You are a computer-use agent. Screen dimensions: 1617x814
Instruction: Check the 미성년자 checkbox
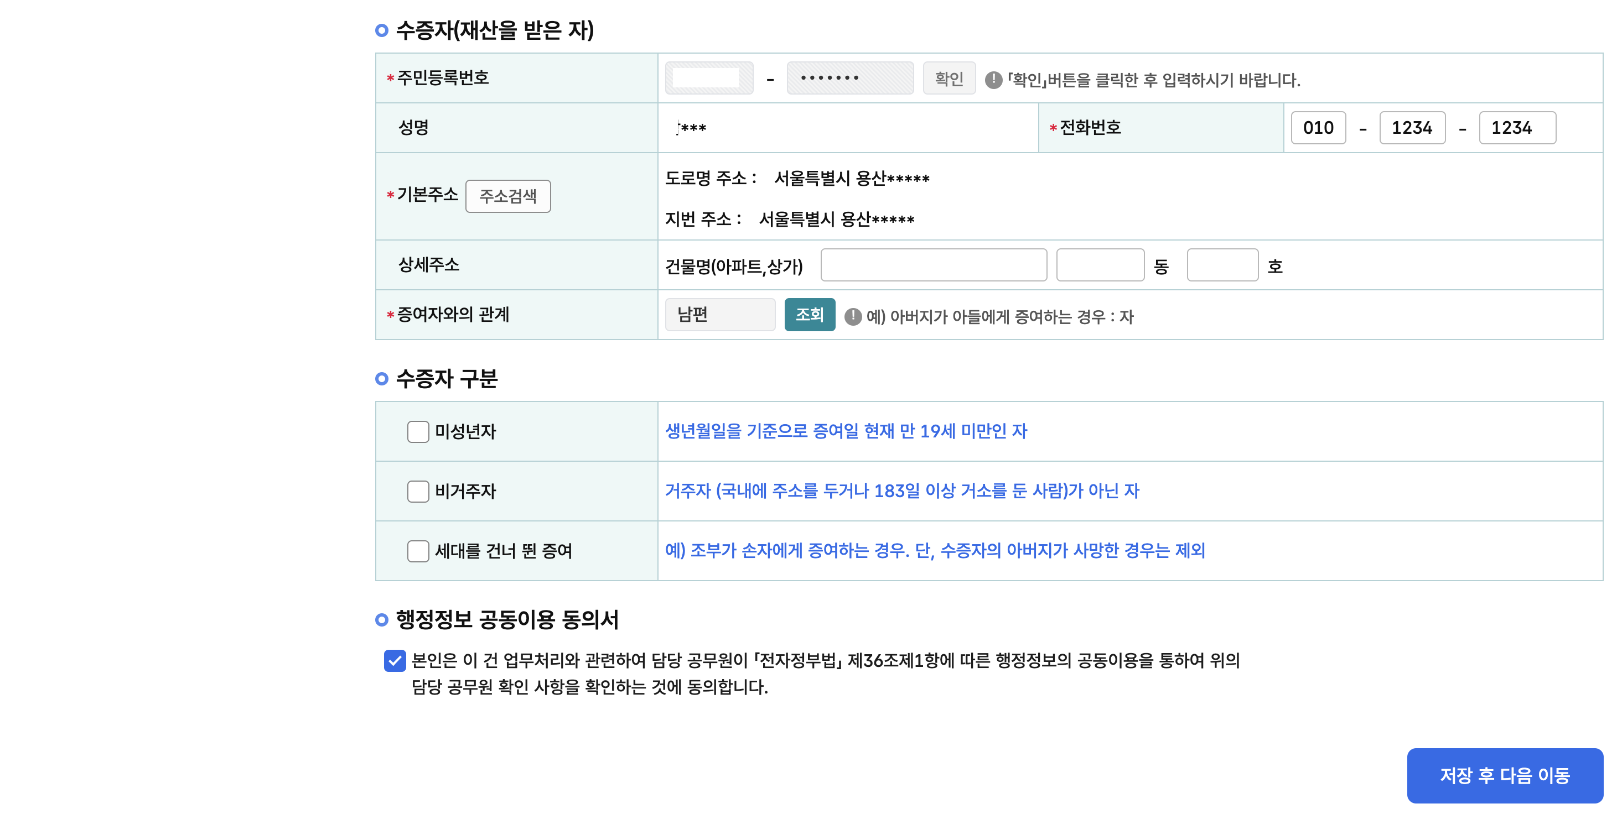pos(418,431)
